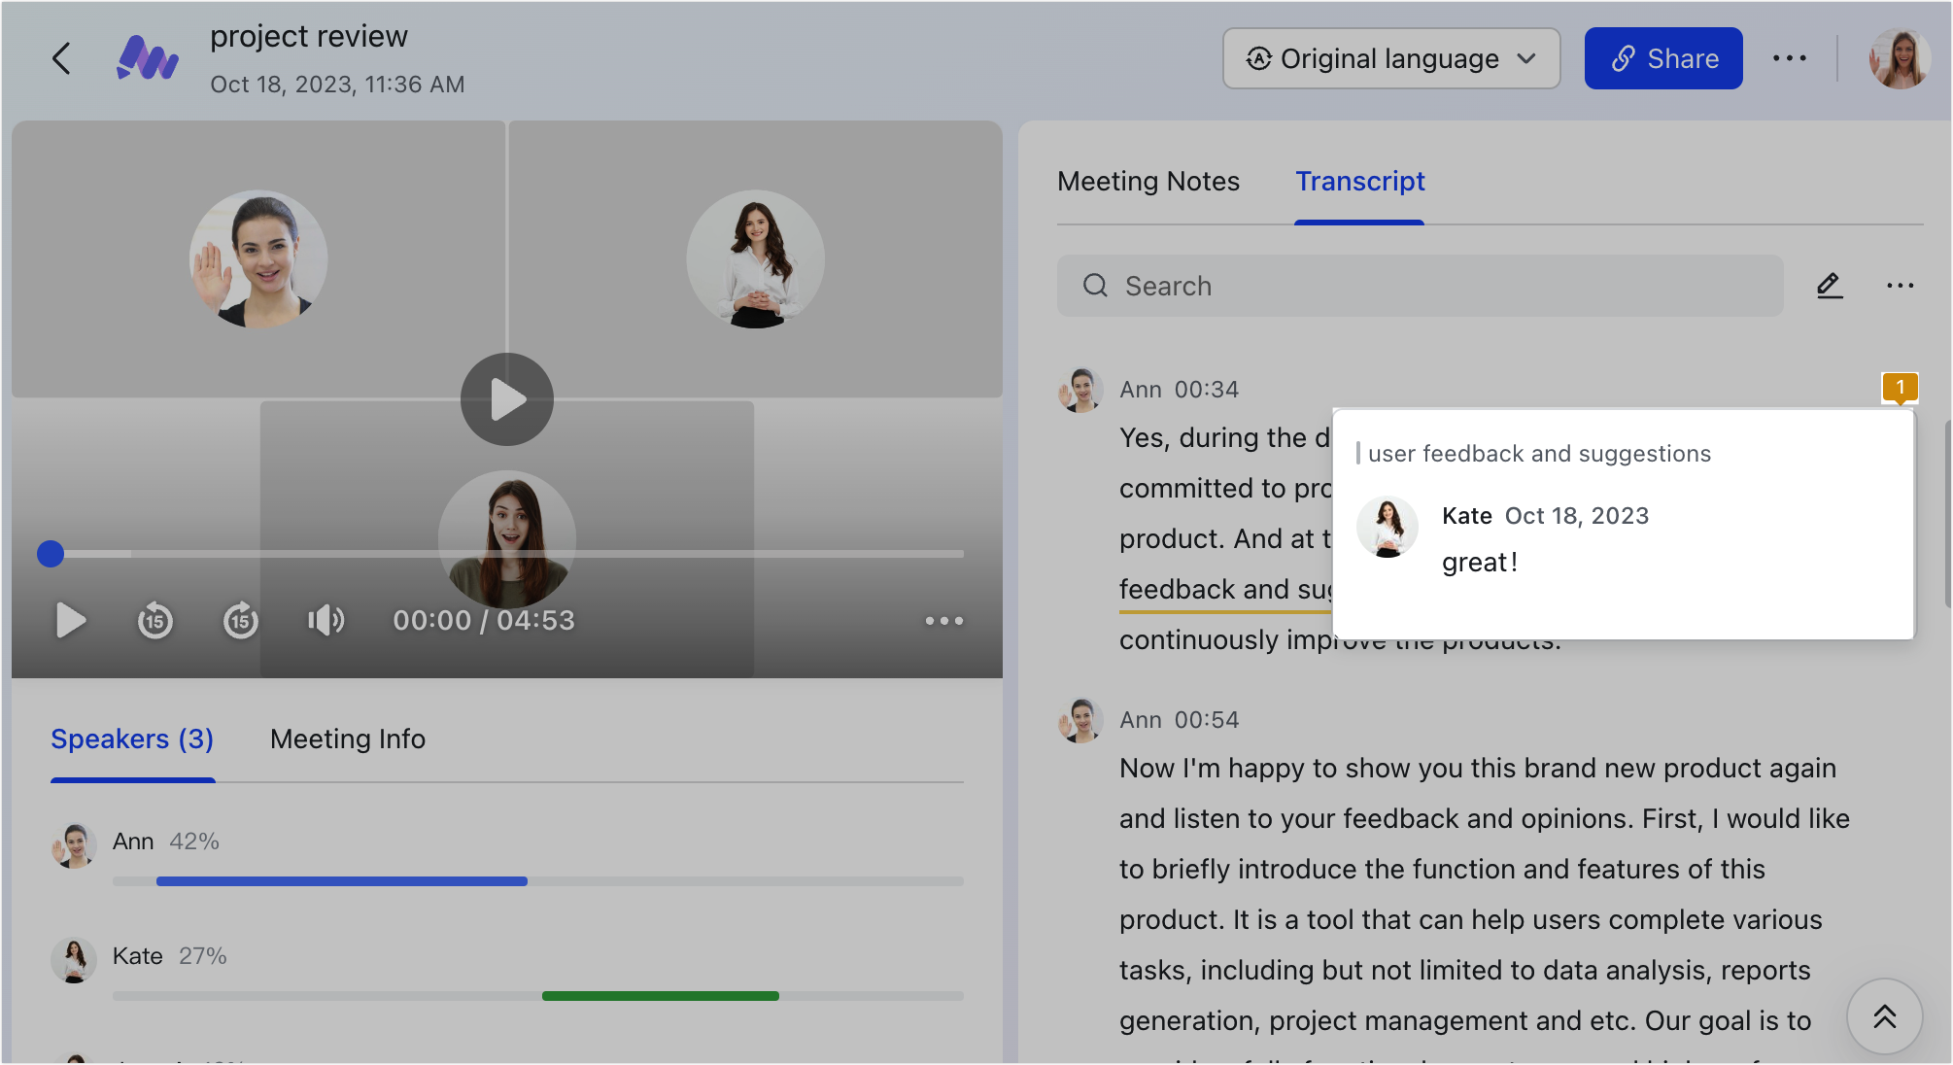Click the quoted 'user feedback and suggestions' text

tap(1539, 454)
